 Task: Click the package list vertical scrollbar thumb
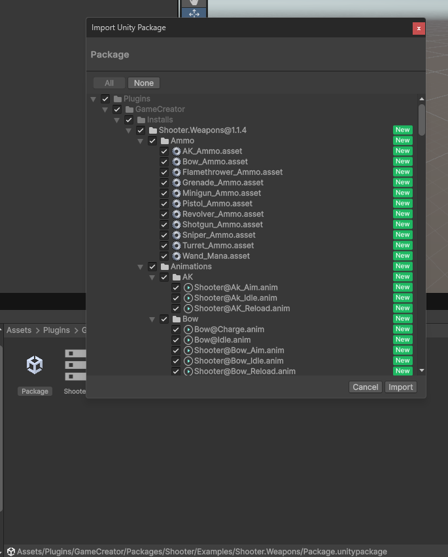point(421,120)
